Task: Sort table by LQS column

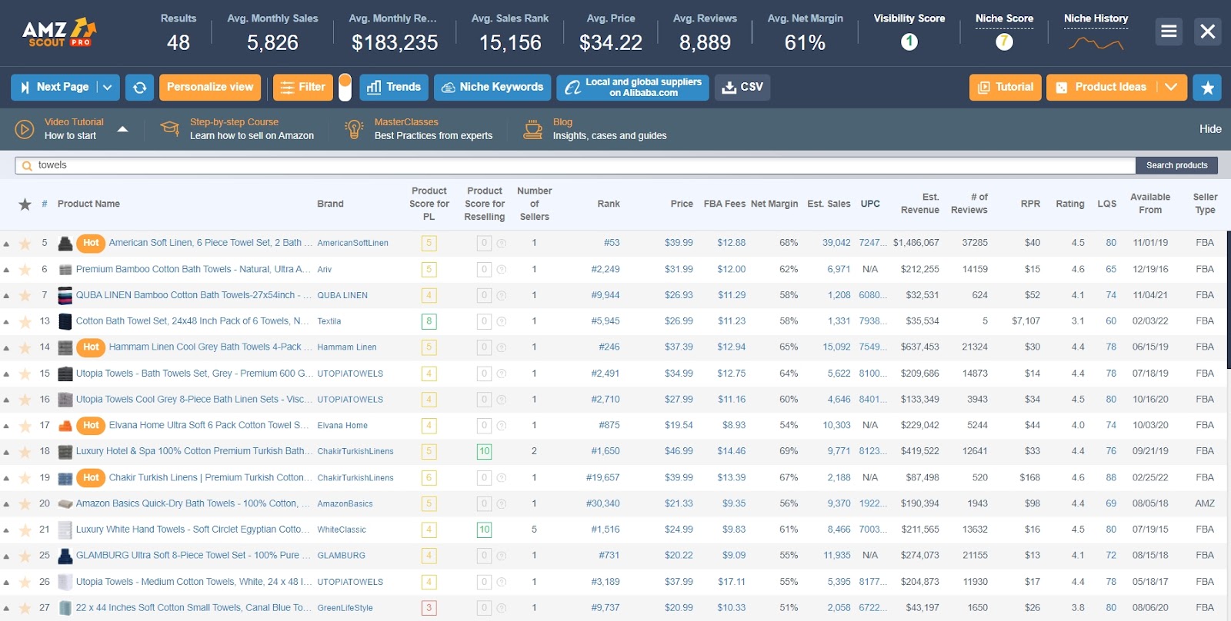Action: [x=1106, y=204]
